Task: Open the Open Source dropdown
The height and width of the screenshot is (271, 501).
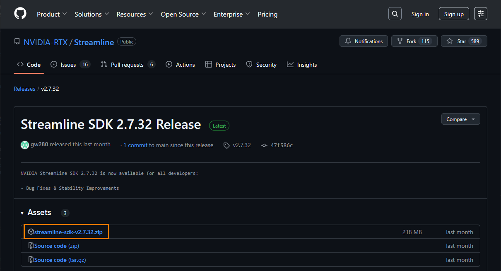Action: (183, 14)
